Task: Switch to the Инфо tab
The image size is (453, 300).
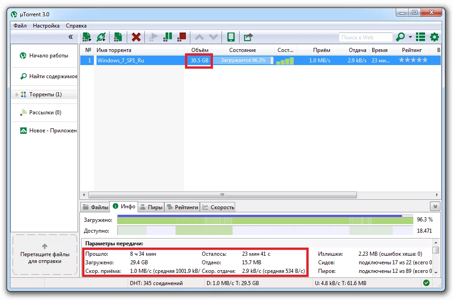Action: [x=124, y=206]
